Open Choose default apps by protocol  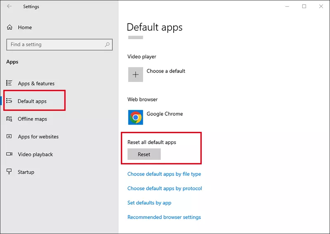click(165, 188)
